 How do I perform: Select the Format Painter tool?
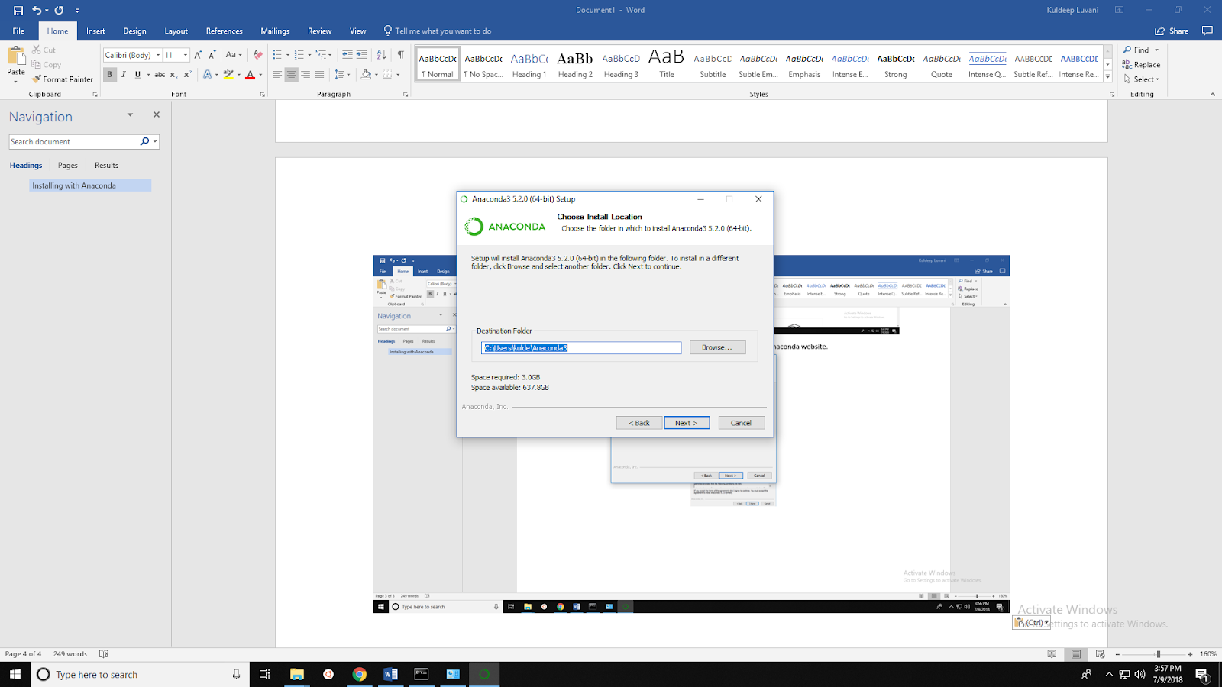(x=63, y=79)
